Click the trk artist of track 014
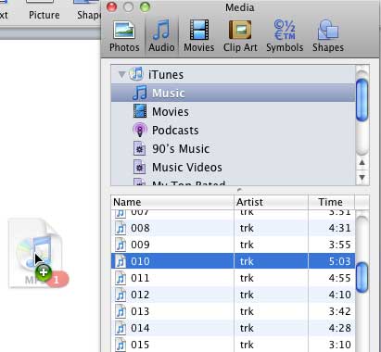 (x=247, y=328)
